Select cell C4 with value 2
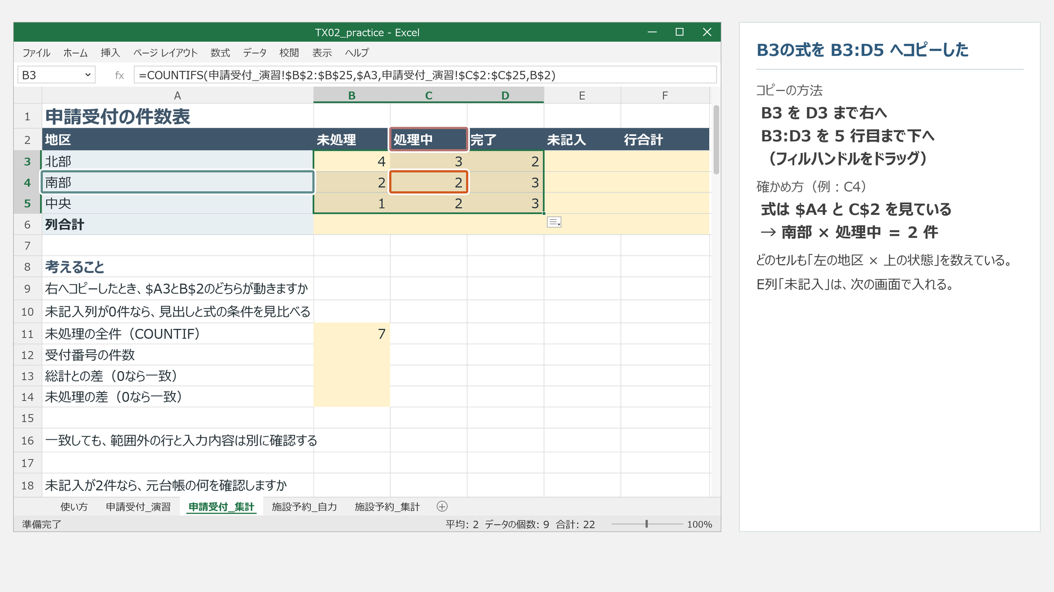1054x592 pixels. pos(429,183)
